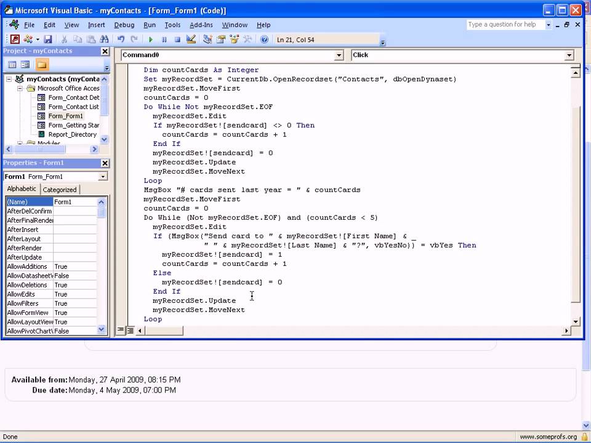Switch to the Categorized properties tab
Screen dimensions: 591x443
[60, 190]
